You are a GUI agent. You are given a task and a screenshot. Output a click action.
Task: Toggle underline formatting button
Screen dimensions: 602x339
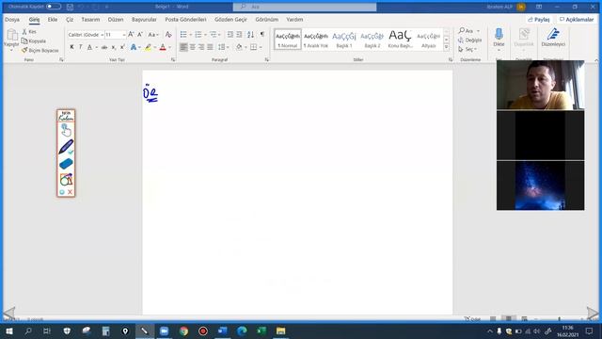(89, 47)
